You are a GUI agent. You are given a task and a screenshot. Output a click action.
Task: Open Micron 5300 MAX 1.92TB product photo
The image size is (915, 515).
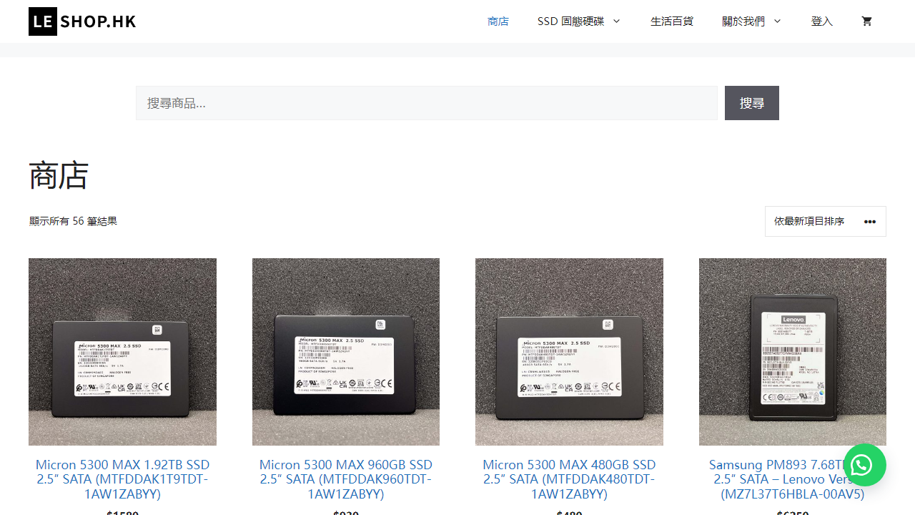point(122,352)
